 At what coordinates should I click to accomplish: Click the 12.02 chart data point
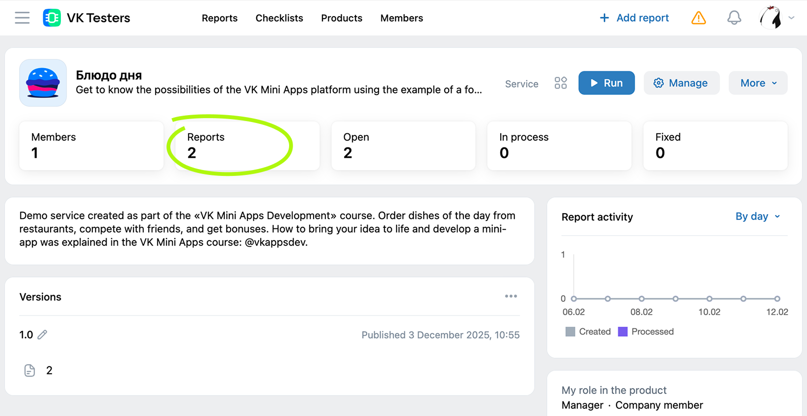[777, 298]
